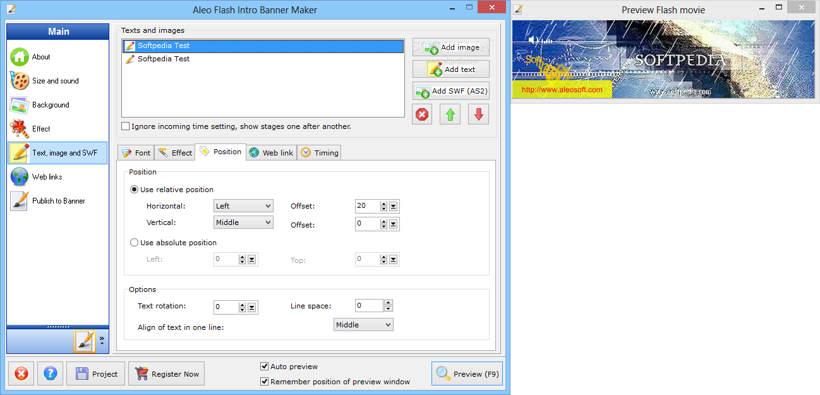Toggle Remember position of preview window
The image size is (820, 395).
[265, 382]
